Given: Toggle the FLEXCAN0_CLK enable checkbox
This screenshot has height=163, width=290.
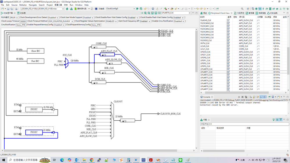Looking at the screenshot, I should 228,23.
